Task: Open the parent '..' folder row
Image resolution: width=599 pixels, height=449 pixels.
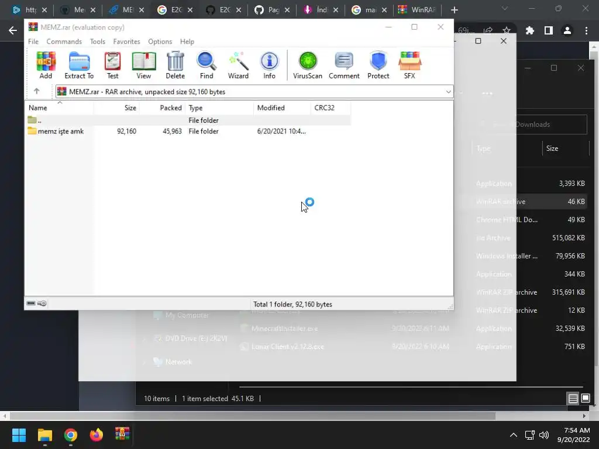Action: click(x=188, y=120)
